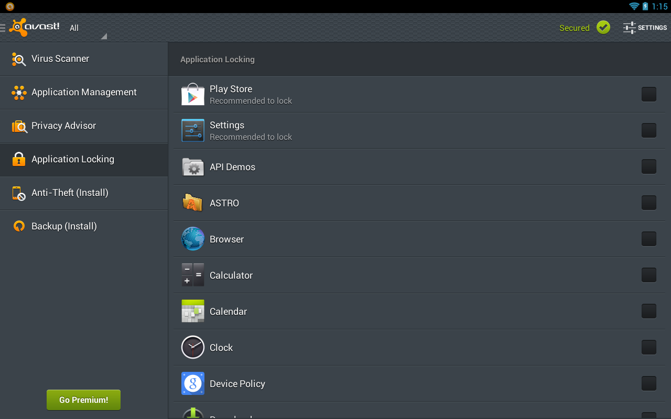This screenshot has width=671, height=419.
Task: Click the green Secured checkmark icon
Action: click(x=603, y=27)
